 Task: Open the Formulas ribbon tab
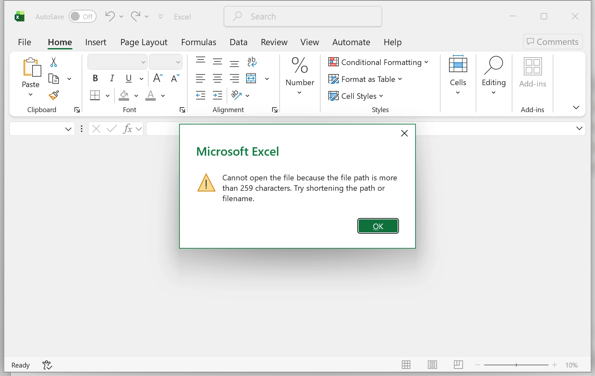pos(199,42)
